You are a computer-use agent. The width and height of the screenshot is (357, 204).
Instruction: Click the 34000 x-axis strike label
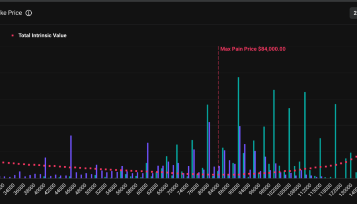click(9, 189)
